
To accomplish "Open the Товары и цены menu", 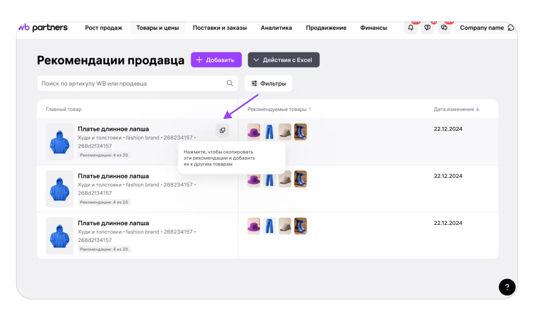I will [x=157, y=28].
